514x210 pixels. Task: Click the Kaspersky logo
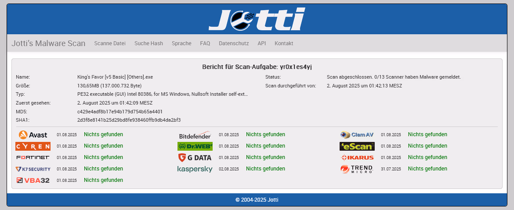tap(195, 169)
